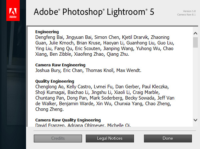Close the dialog with the Done button
200x149 pixels.
[168, 138]
